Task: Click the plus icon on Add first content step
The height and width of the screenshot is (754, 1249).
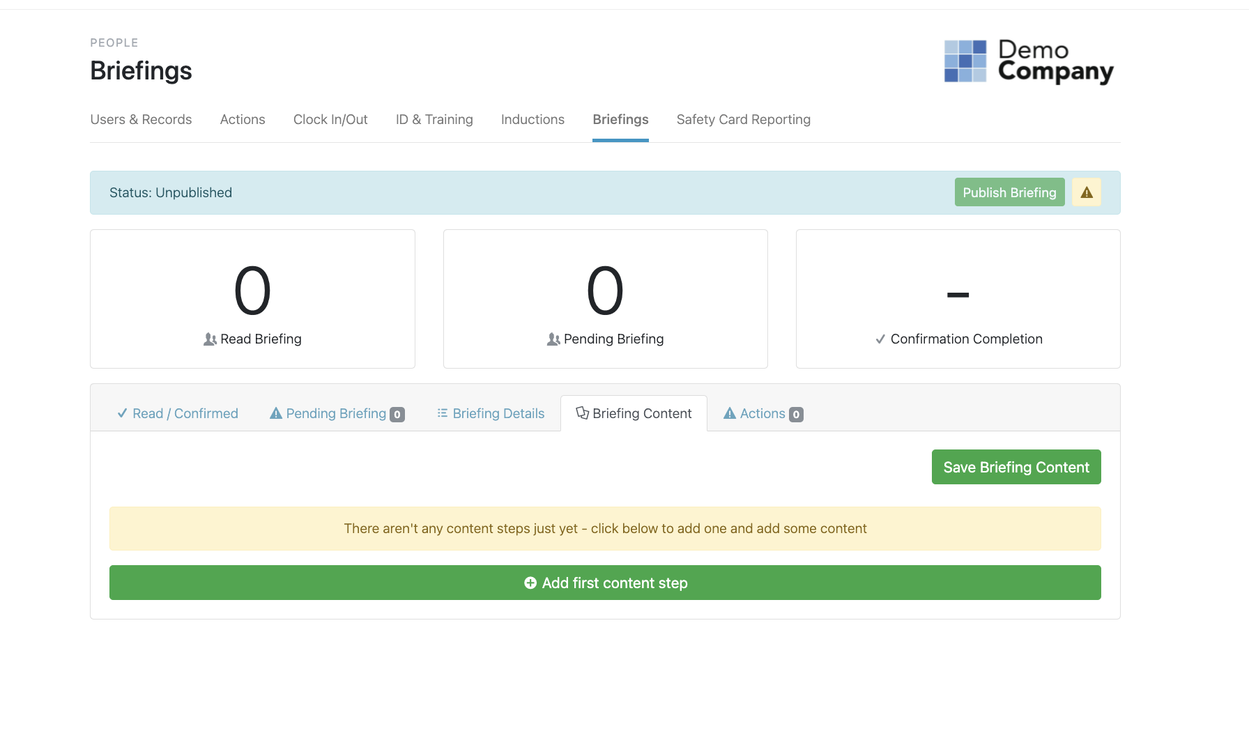Action: tap(530, 583)
